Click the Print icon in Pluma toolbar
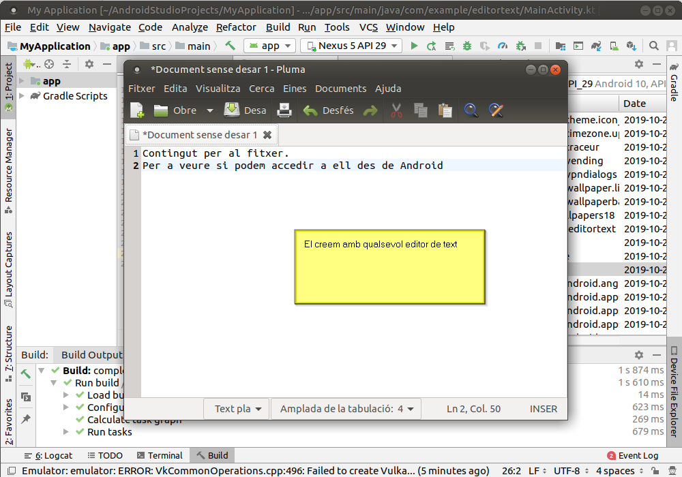This screenshot has width=682, height=477. pyautogui.click(x=284, y=110)
